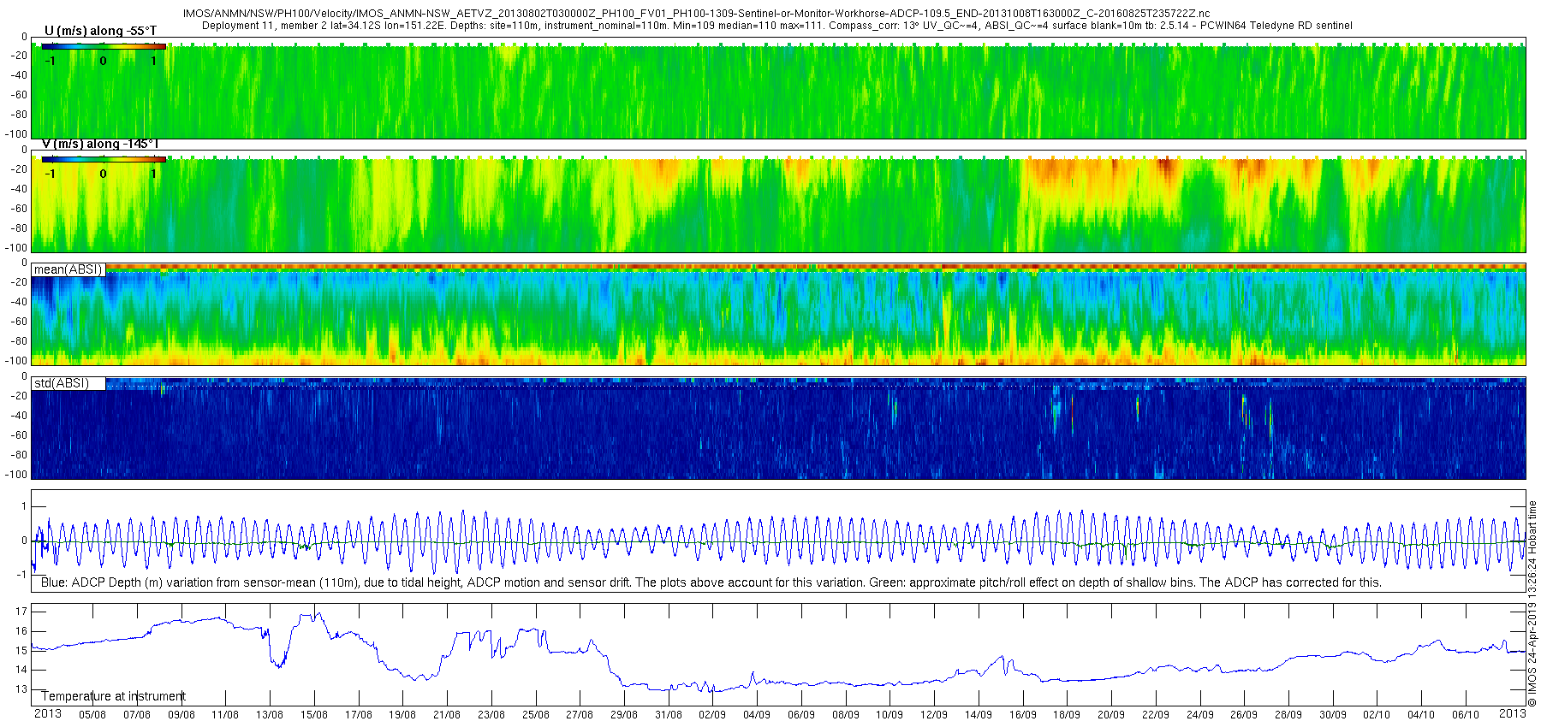The height and width of the screenshot is (727, 1541).
Task: Click the '1' label on V colorbar
Action: tap(153, 174)
